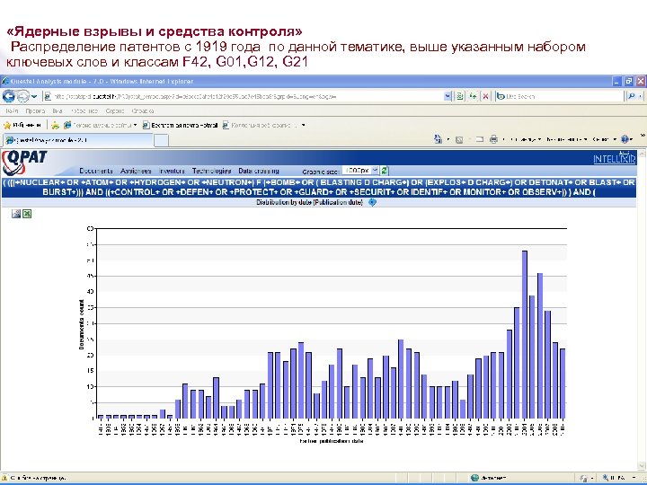Image resolution: width=647 pixels, height=485 pixels.
Task: Open the Страница command bar menu
Action: [526, 139]
